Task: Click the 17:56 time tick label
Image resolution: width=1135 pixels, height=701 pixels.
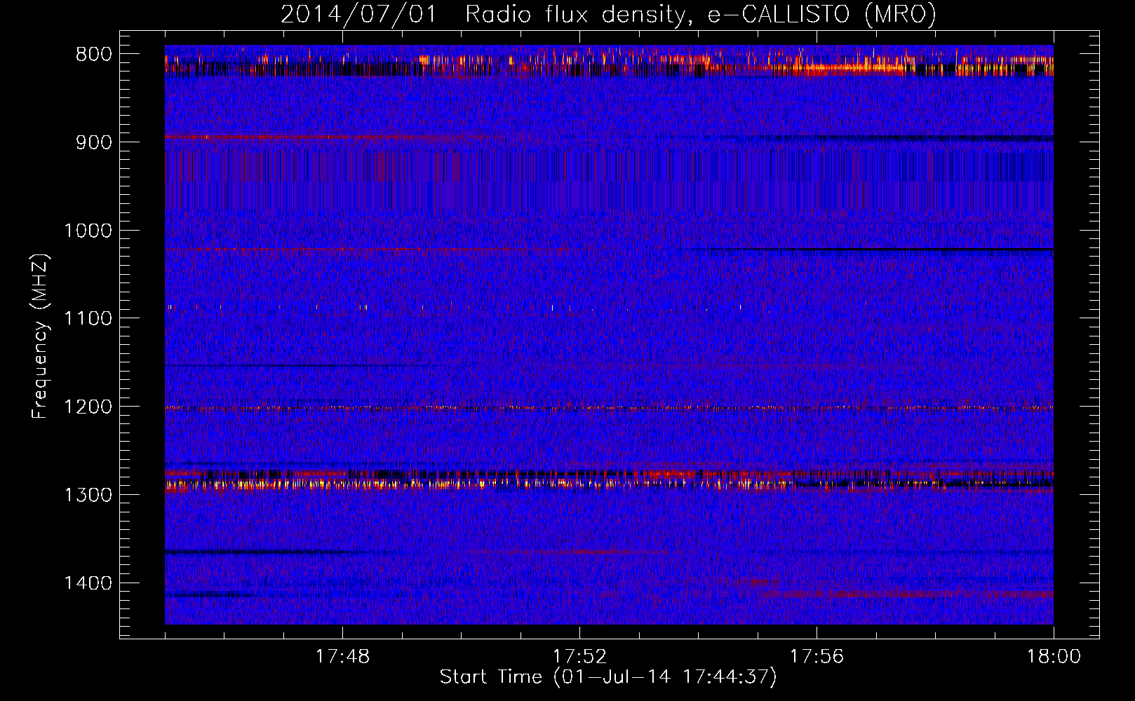Action: point(817,657)
